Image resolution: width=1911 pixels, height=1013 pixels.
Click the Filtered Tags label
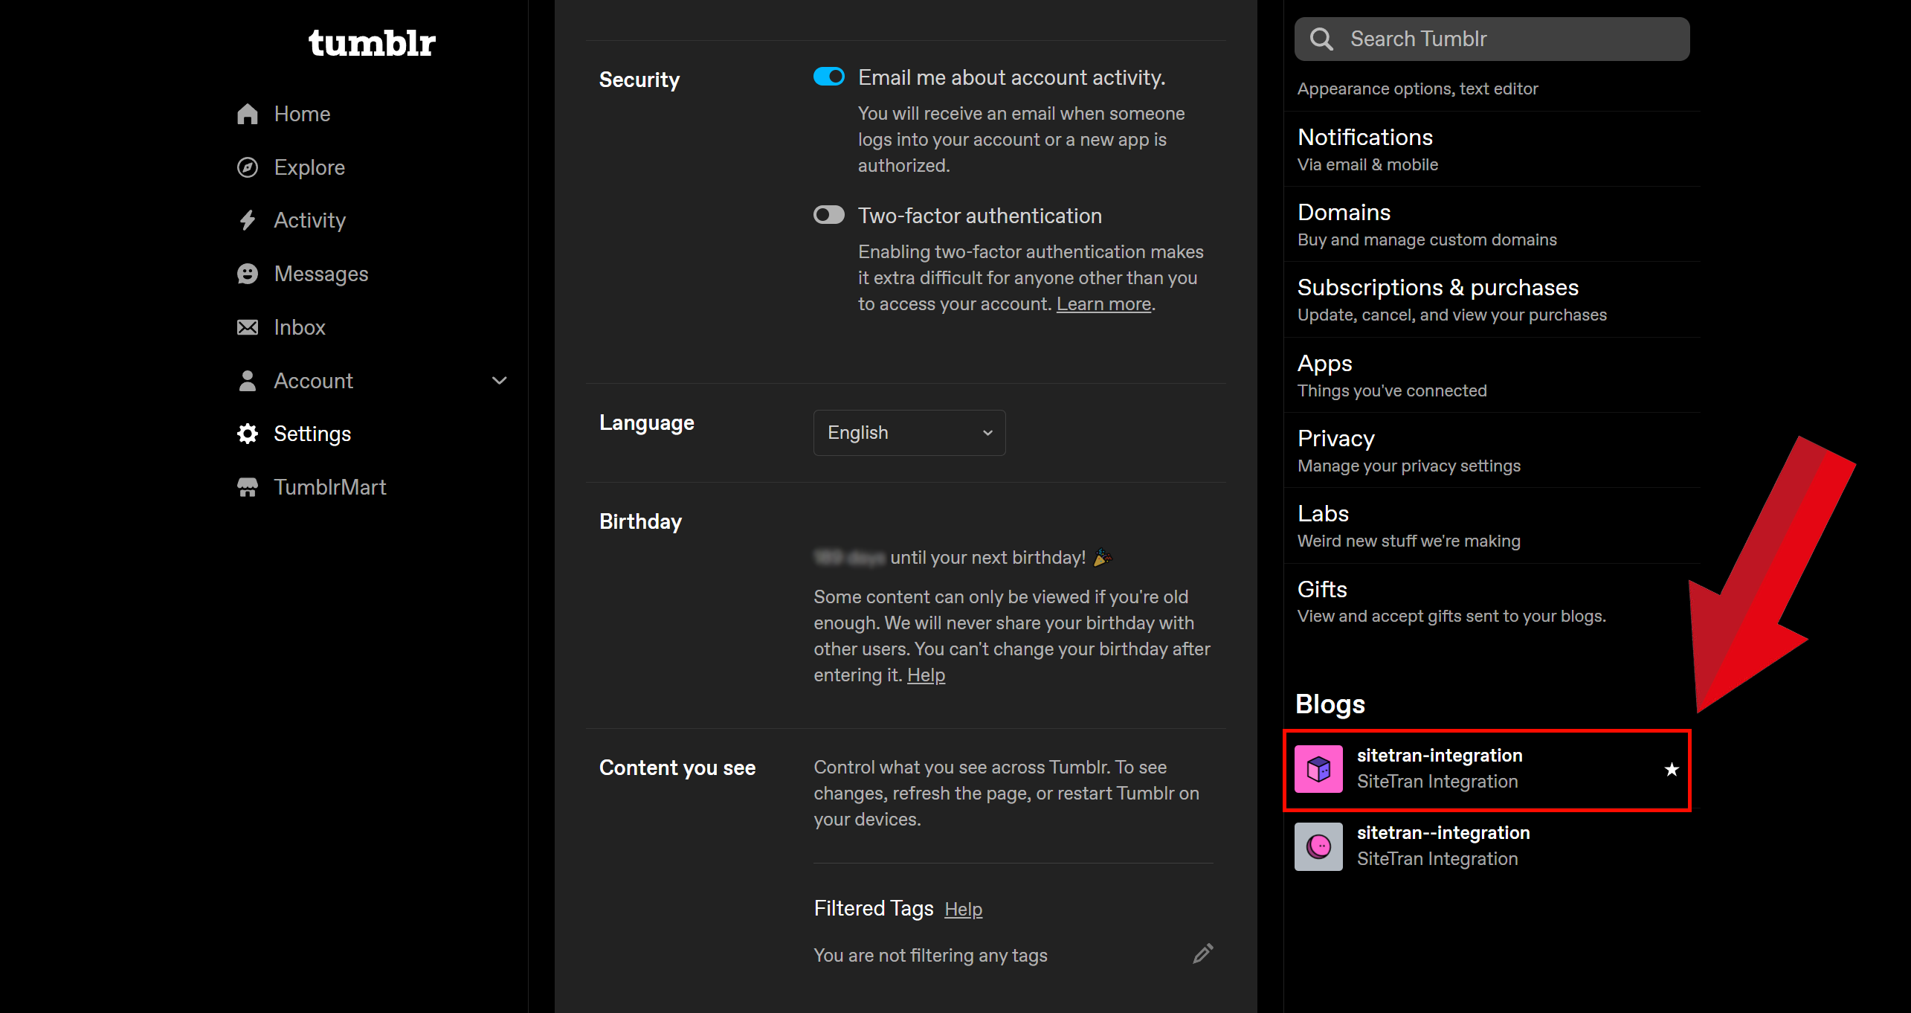point(874,908)
